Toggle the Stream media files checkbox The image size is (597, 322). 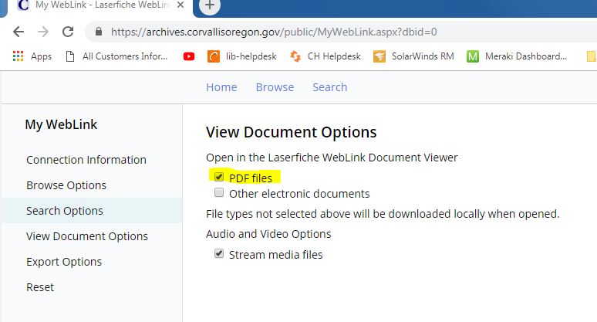[x=219, y=254]
